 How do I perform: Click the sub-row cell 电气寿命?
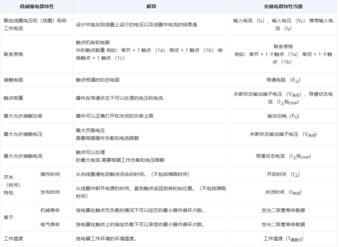(x=55, y=225)
